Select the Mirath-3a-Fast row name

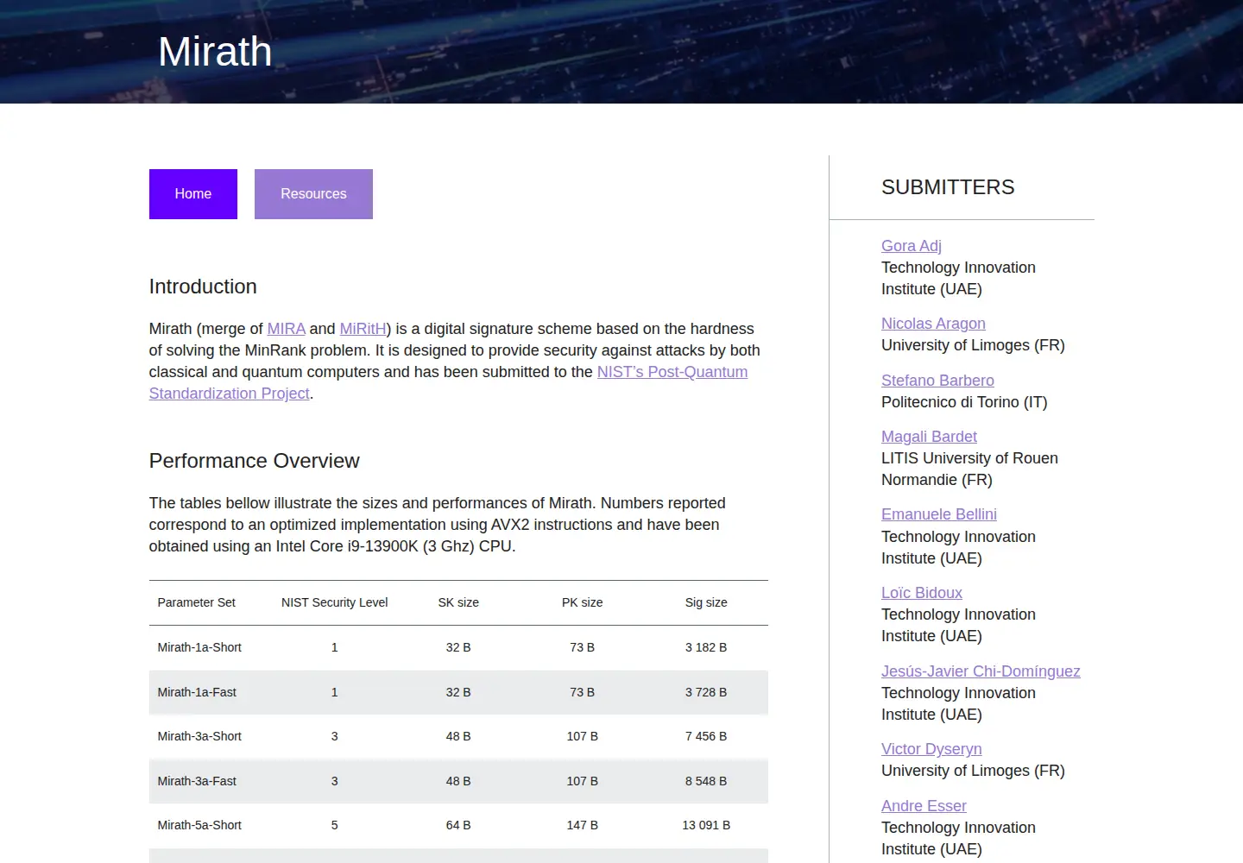[197, 781]
